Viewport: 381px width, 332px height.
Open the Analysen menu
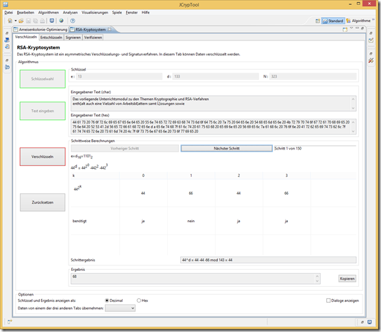tap(70, 12)
